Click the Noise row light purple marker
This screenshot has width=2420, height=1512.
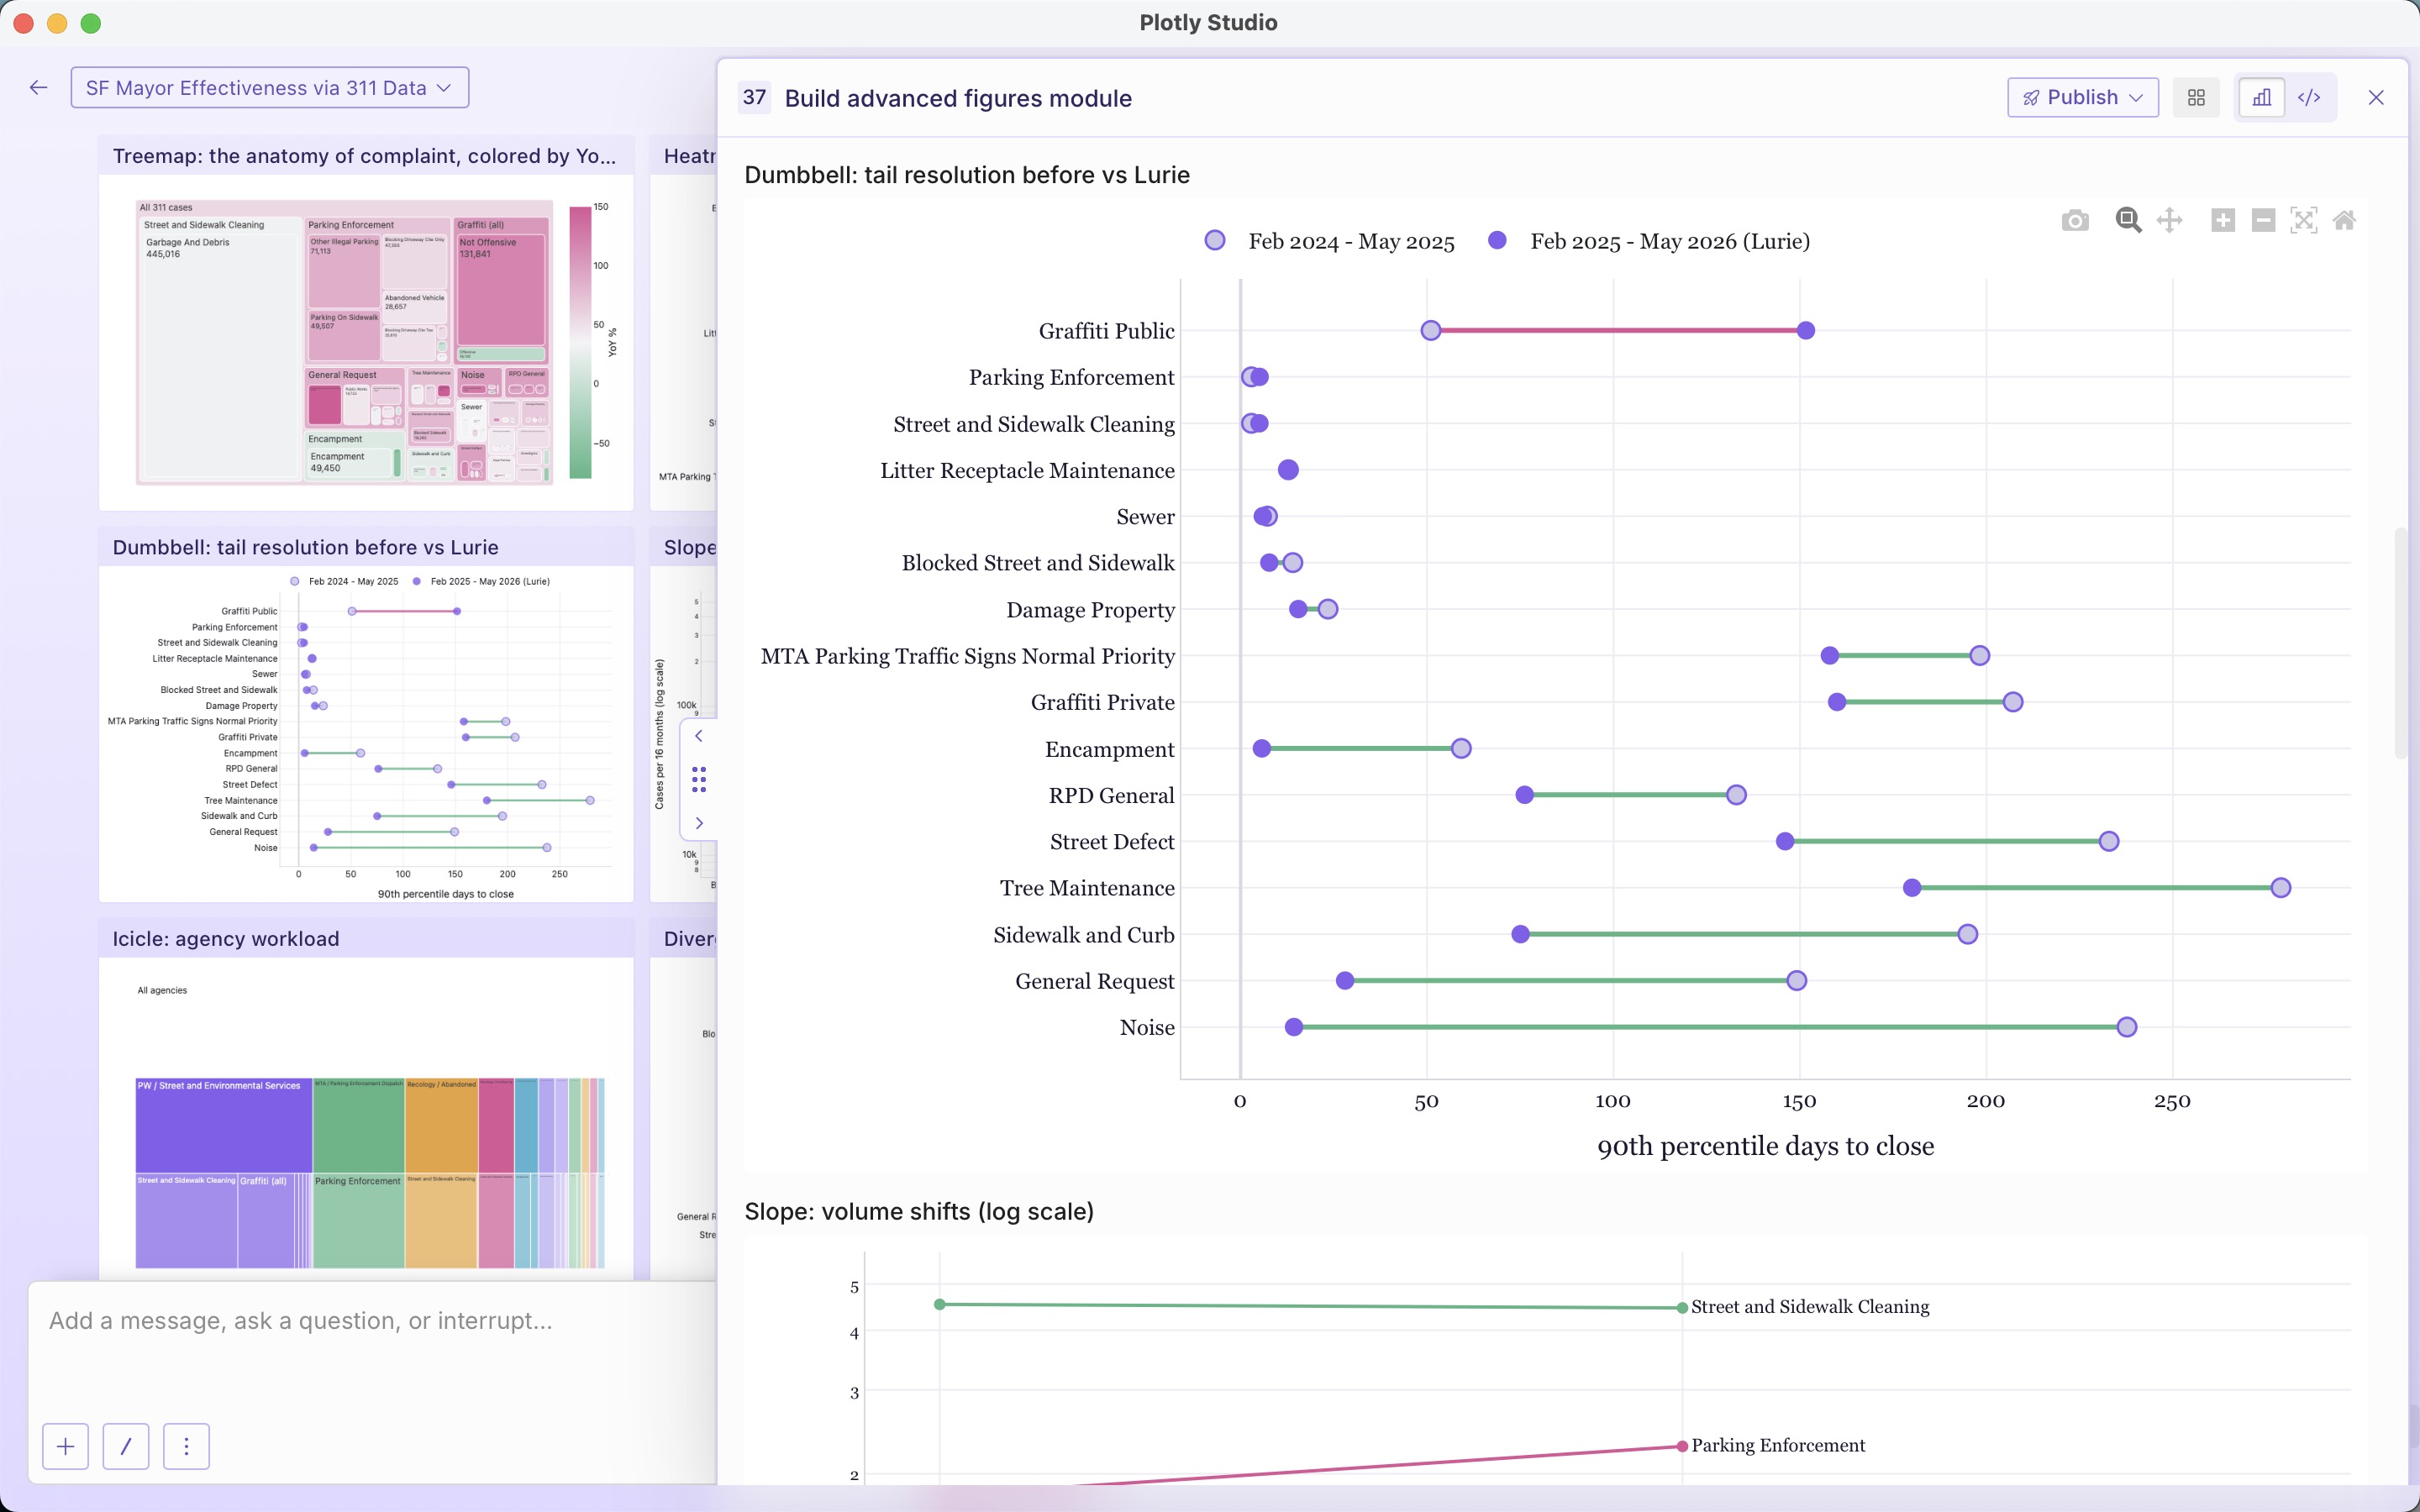(2127, 1027)
